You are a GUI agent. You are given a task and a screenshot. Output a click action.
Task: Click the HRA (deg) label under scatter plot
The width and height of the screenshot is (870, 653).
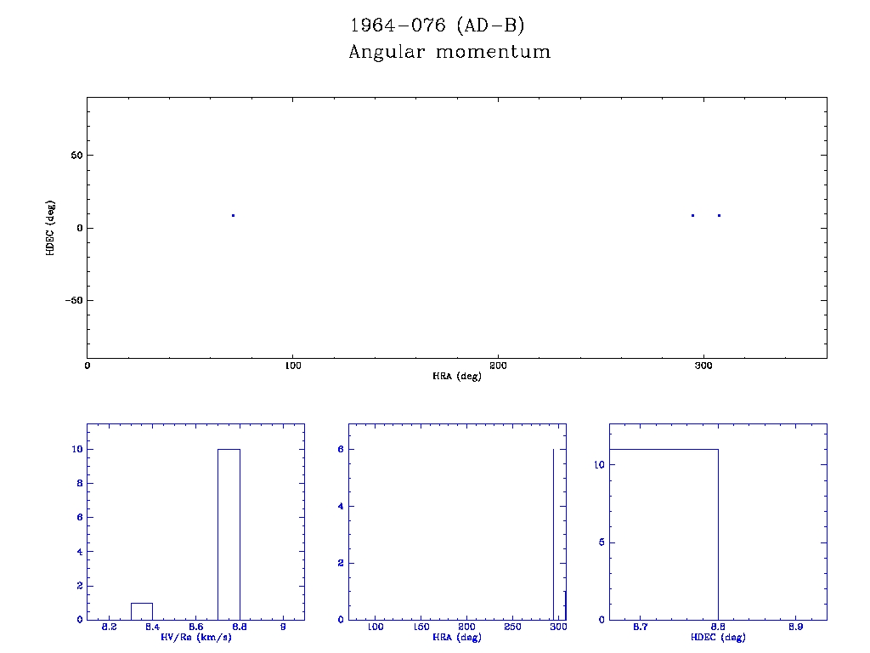pos(457,376)
